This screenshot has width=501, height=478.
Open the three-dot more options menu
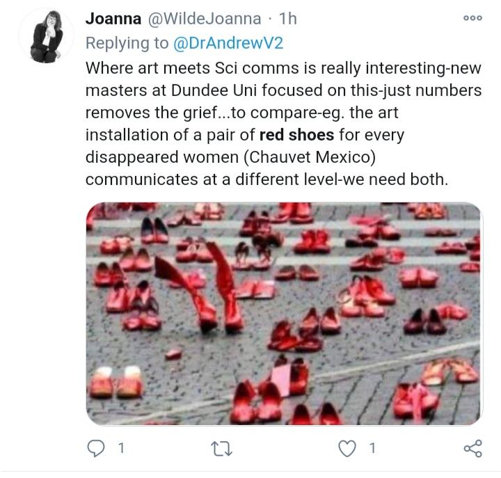[x=472, y=18]
